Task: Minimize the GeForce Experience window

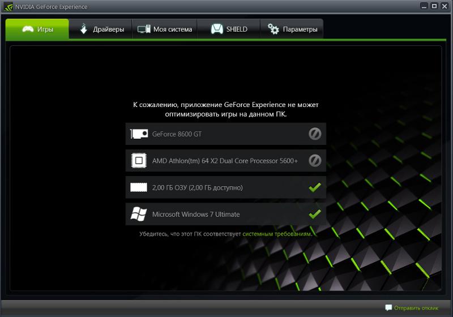Action: (424, 6)
